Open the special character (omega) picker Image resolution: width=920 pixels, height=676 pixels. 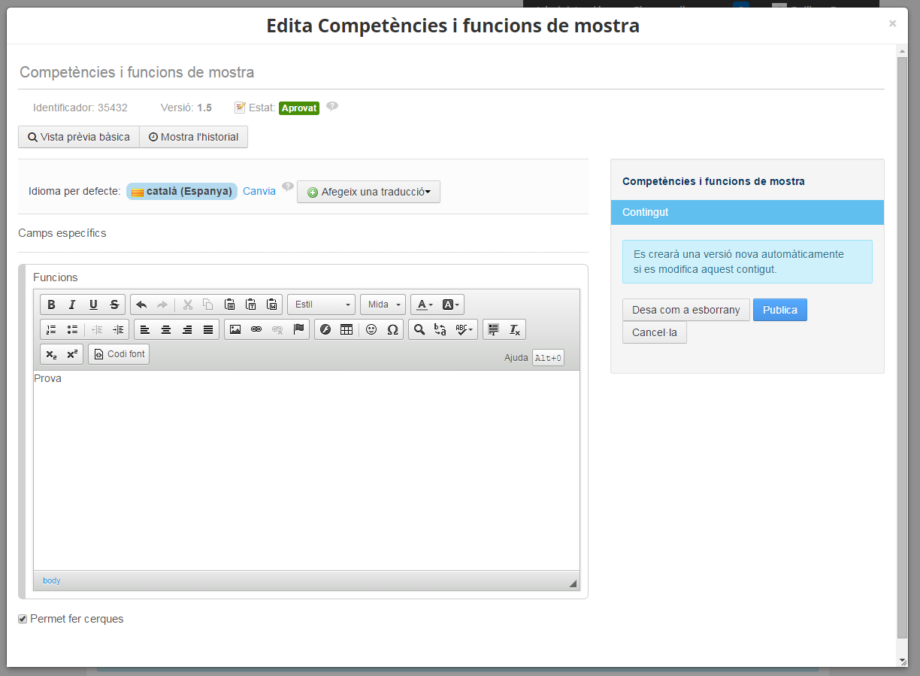392,329
